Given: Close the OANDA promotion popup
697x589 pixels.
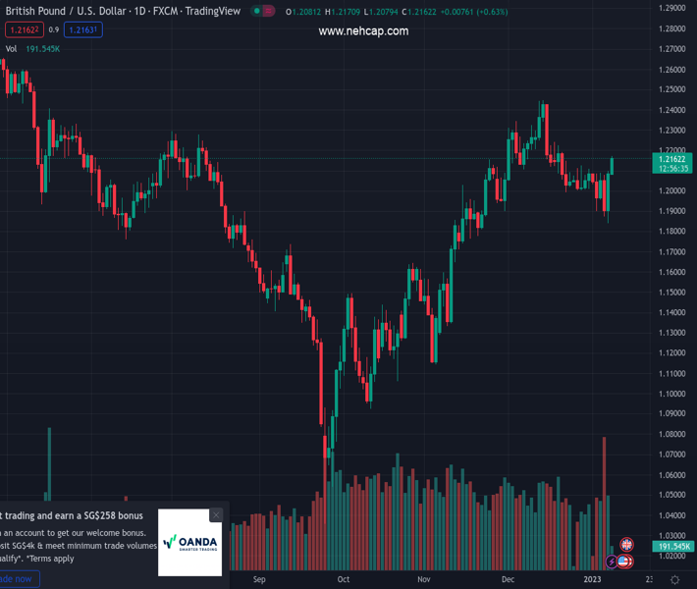Looking at the screenshot, I should 216,515.
